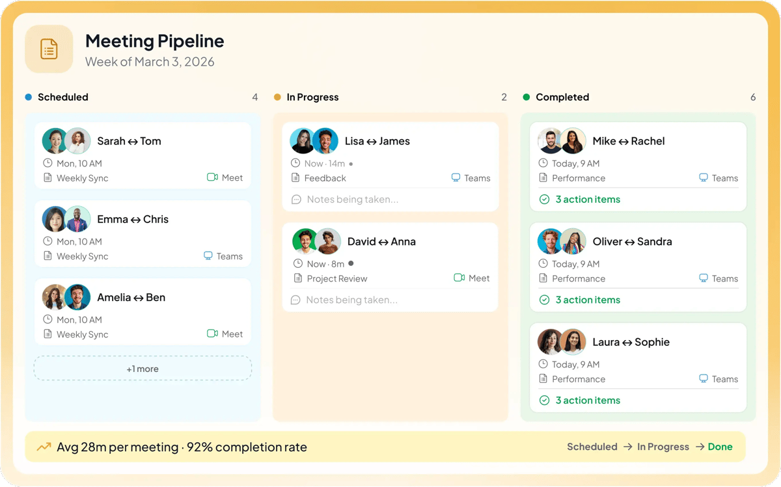This screenshot has height=487, width=781.
Task: Click the Meeting Pipeline document icon
Action: pos(49,49)
